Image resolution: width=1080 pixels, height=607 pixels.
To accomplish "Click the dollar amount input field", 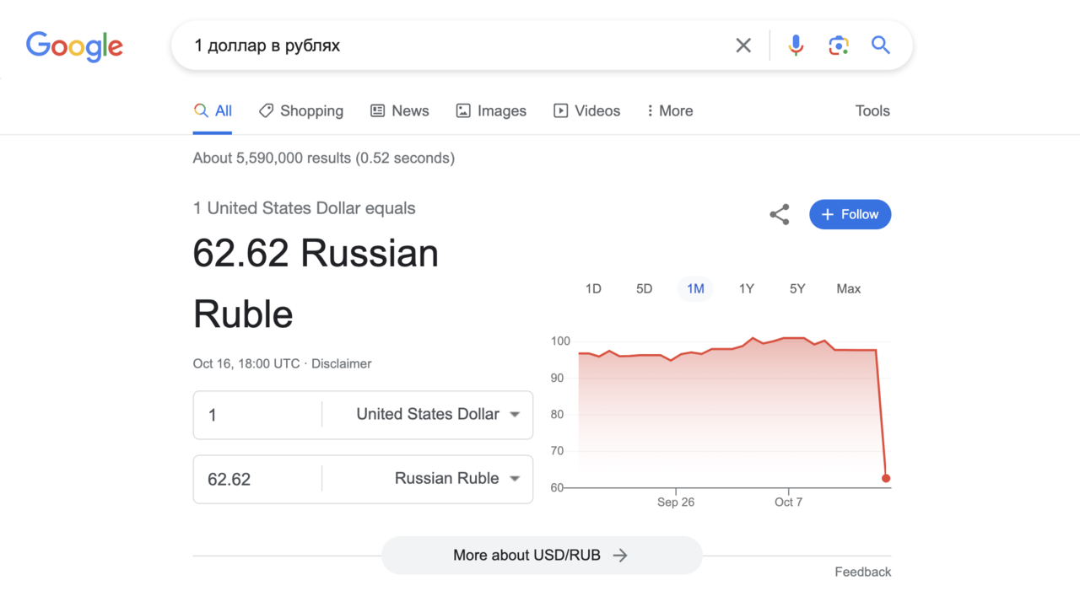I will tap(253, 414).
